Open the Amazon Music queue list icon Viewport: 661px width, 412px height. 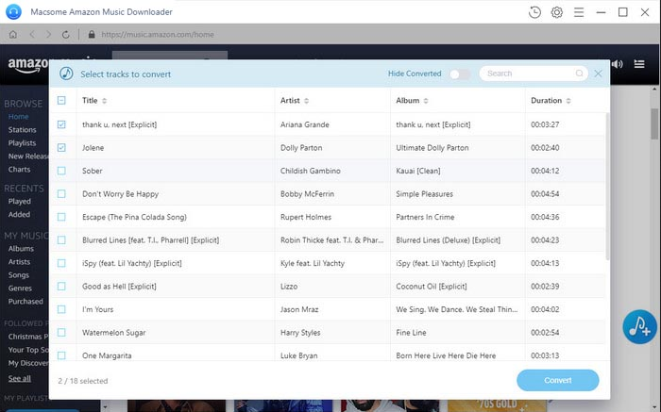639,64
